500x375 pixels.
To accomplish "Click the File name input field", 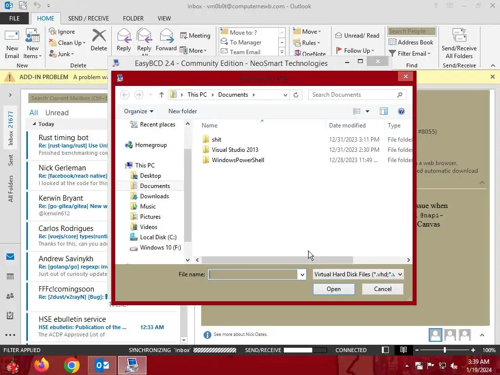I will point(253,274).
